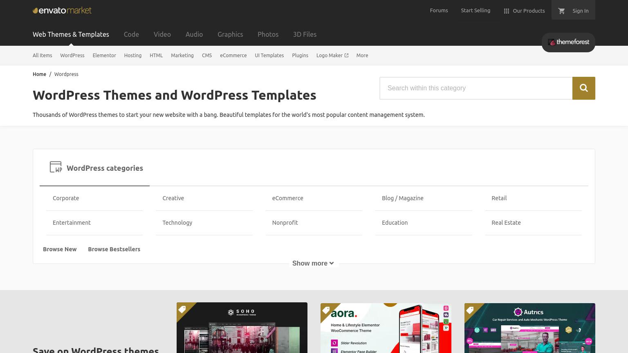
Task: Go to Home breadcrumb
Action: tap(39, 74)
